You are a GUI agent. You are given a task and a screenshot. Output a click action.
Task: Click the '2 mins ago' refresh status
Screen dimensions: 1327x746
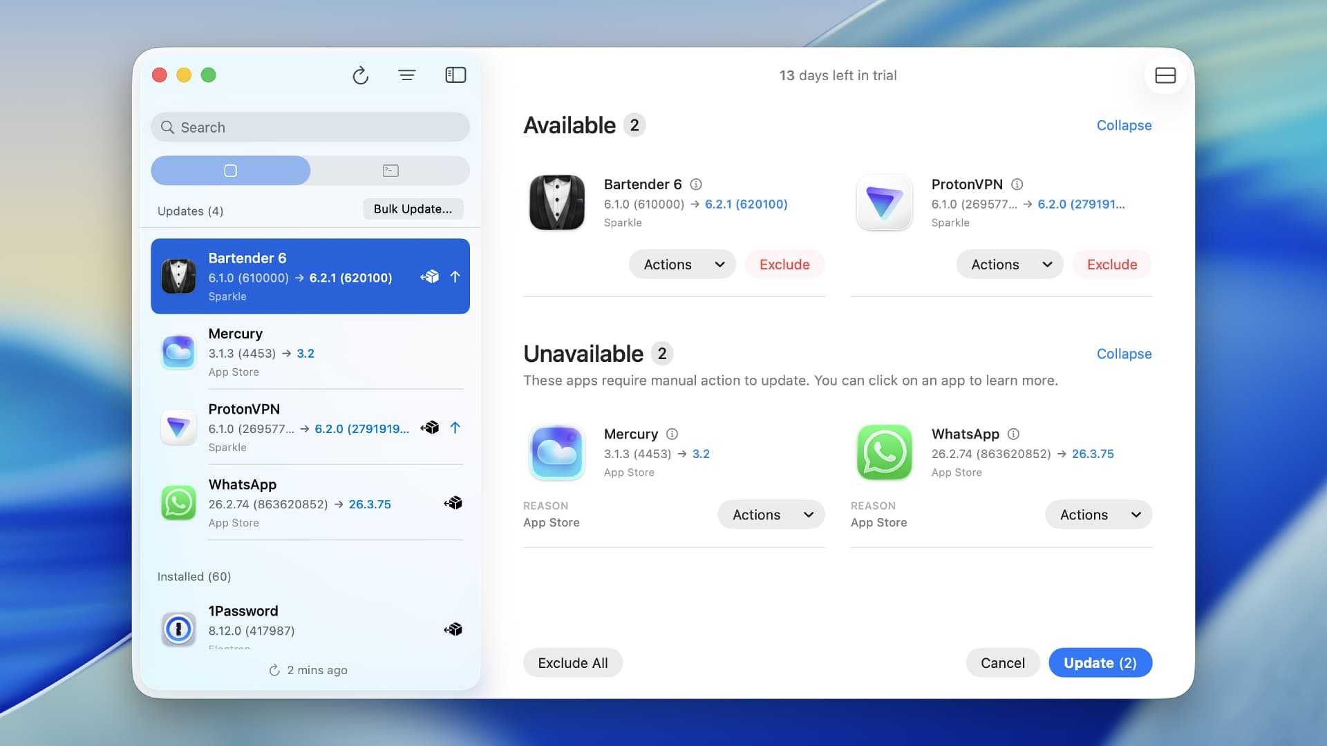point(308,670)
